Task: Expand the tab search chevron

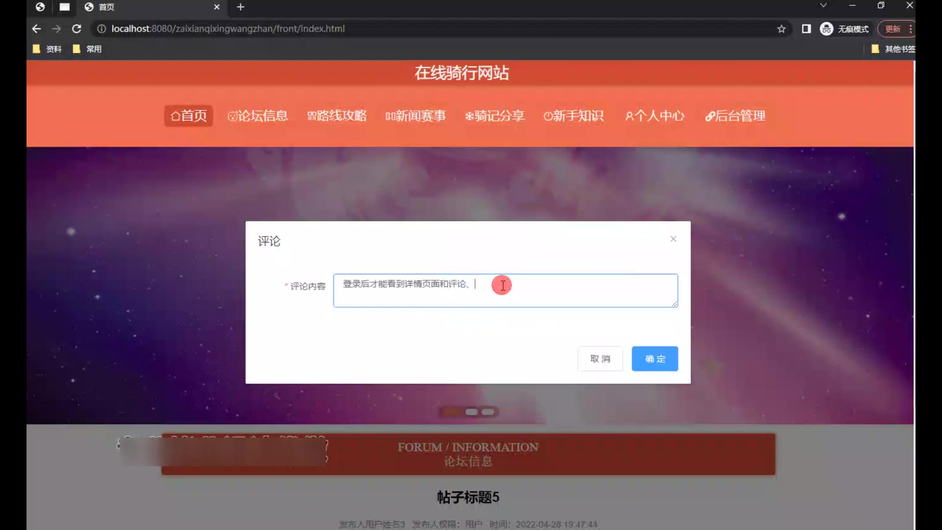Action: [x=823, y=5]
